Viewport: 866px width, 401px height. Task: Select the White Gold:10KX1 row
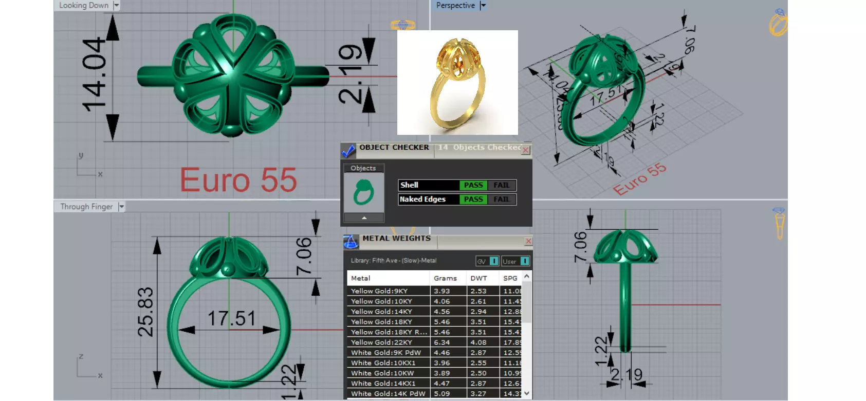coord(435,363)
